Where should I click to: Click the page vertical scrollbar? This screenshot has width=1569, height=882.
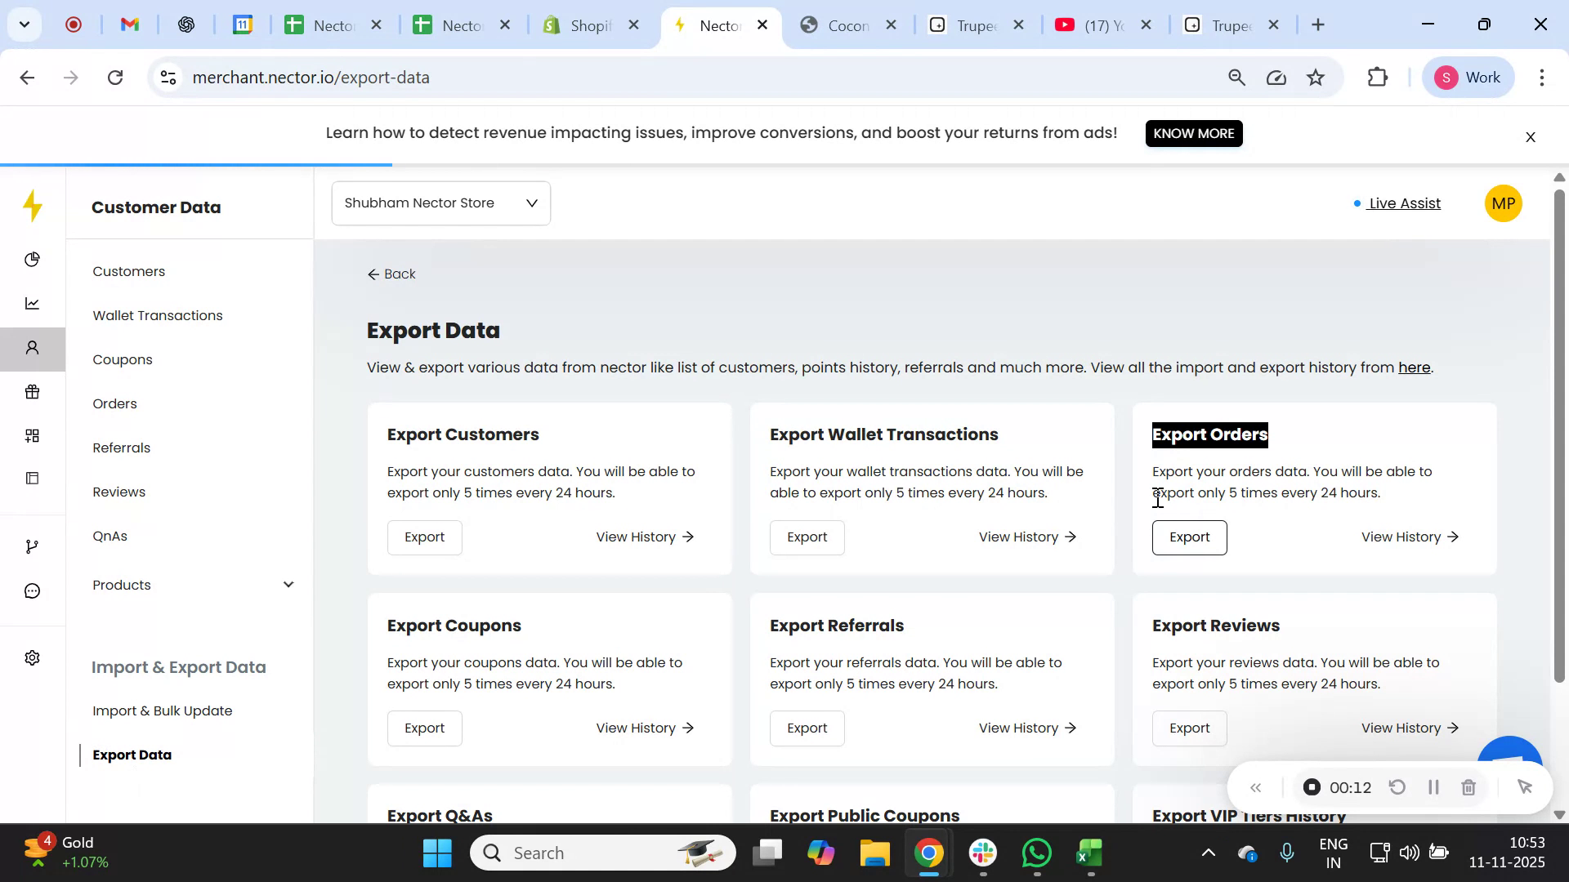click(1558, 433)
